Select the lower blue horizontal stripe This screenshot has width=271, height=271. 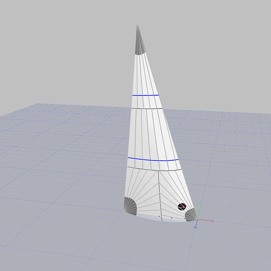[152, 159]
